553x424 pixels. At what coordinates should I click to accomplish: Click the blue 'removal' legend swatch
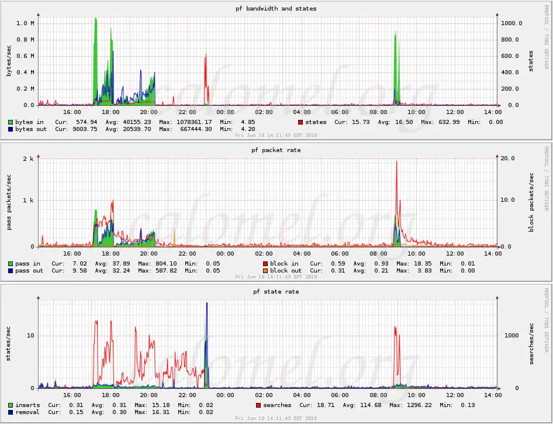(11, 412)
